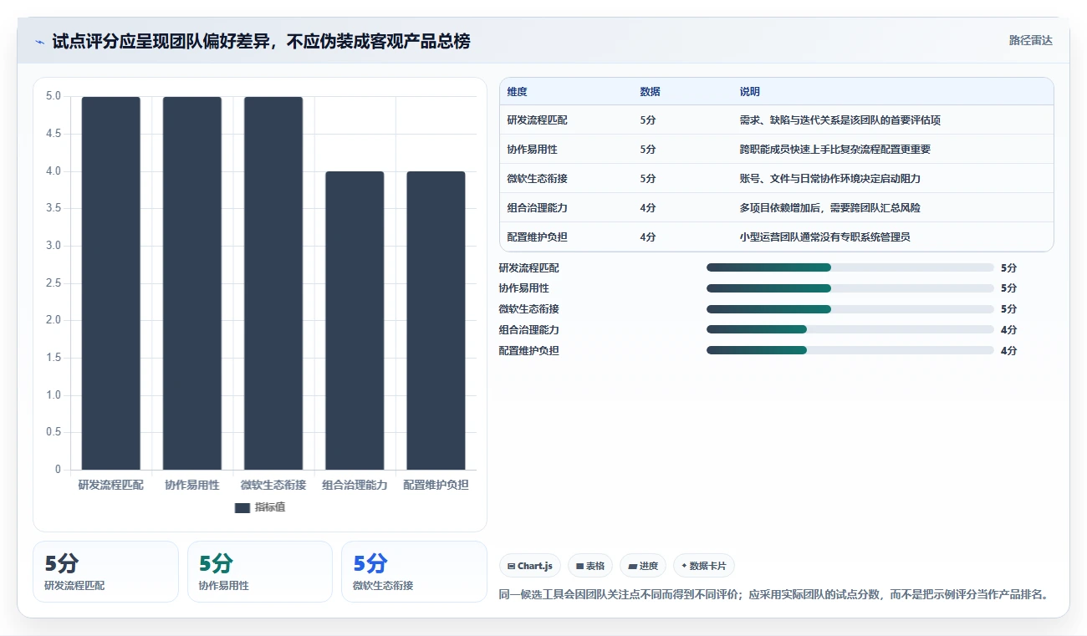Click the 数据卡片 chip icon
This screenshot has height=636, width=1087.
685,566
